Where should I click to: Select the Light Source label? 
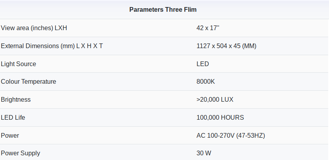18,64
